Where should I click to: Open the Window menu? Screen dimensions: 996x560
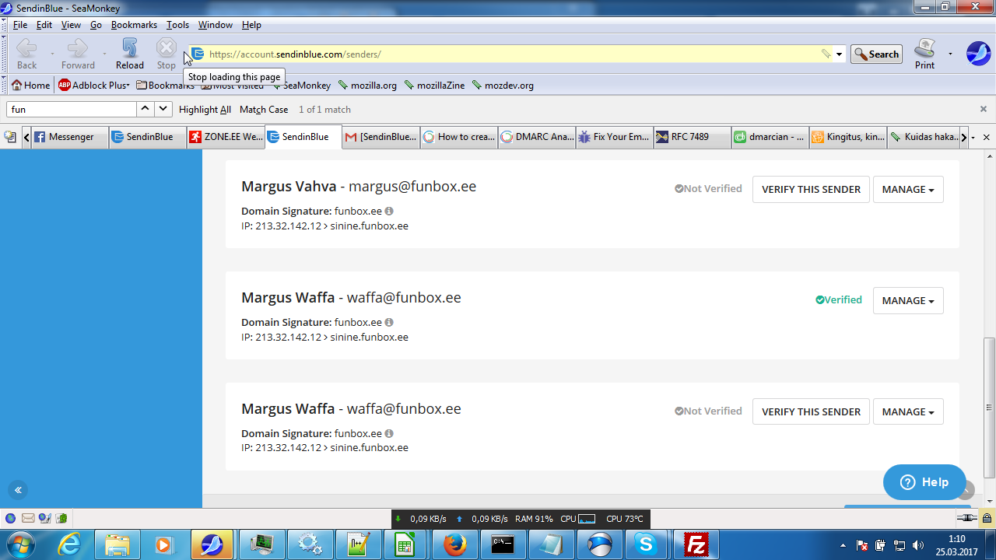tap(216, 25)
